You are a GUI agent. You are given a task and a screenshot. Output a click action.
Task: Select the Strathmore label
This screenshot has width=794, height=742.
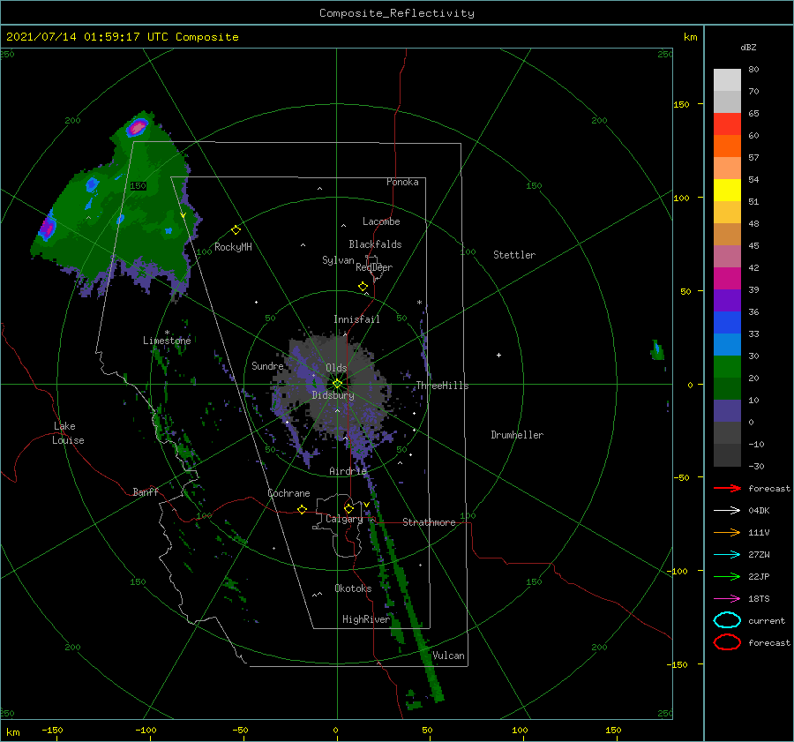pos(429,522)
